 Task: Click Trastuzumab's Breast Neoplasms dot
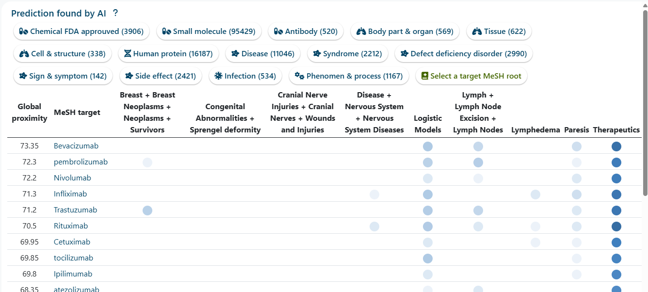point(147,211)
